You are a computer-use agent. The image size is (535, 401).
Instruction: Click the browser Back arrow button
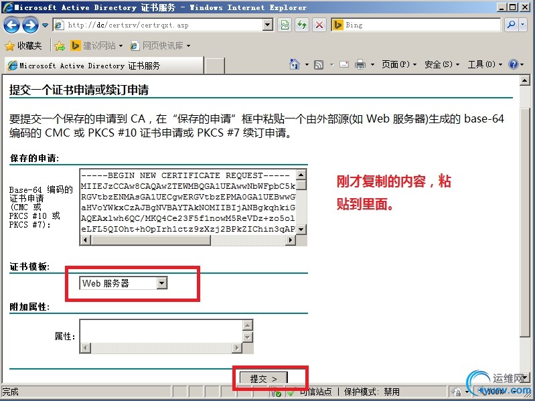(x=11, y=25)
